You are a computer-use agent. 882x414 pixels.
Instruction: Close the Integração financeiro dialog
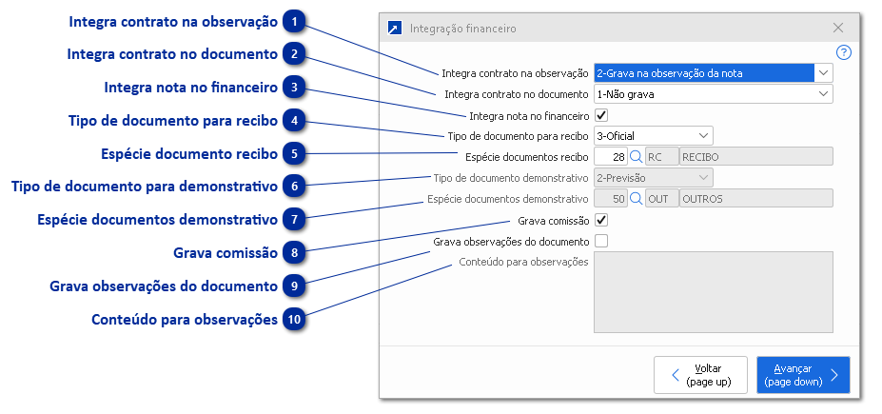(838, 28)
